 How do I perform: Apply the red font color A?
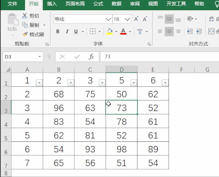123,31
